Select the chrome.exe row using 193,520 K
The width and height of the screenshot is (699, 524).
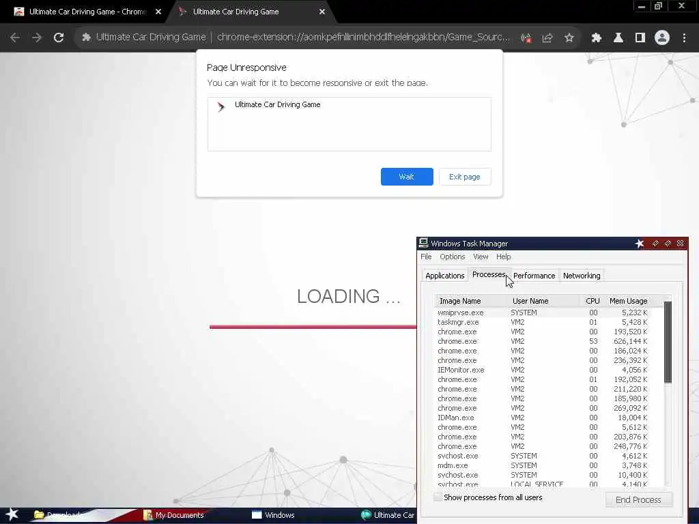543,332
